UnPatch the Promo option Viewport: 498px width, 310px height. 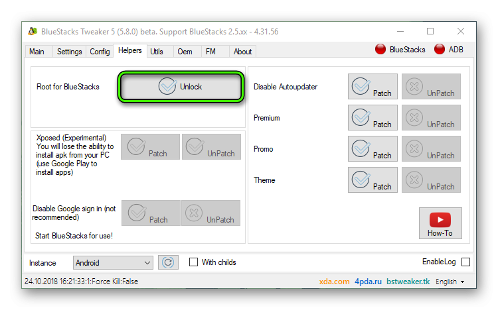click(431, 148)
